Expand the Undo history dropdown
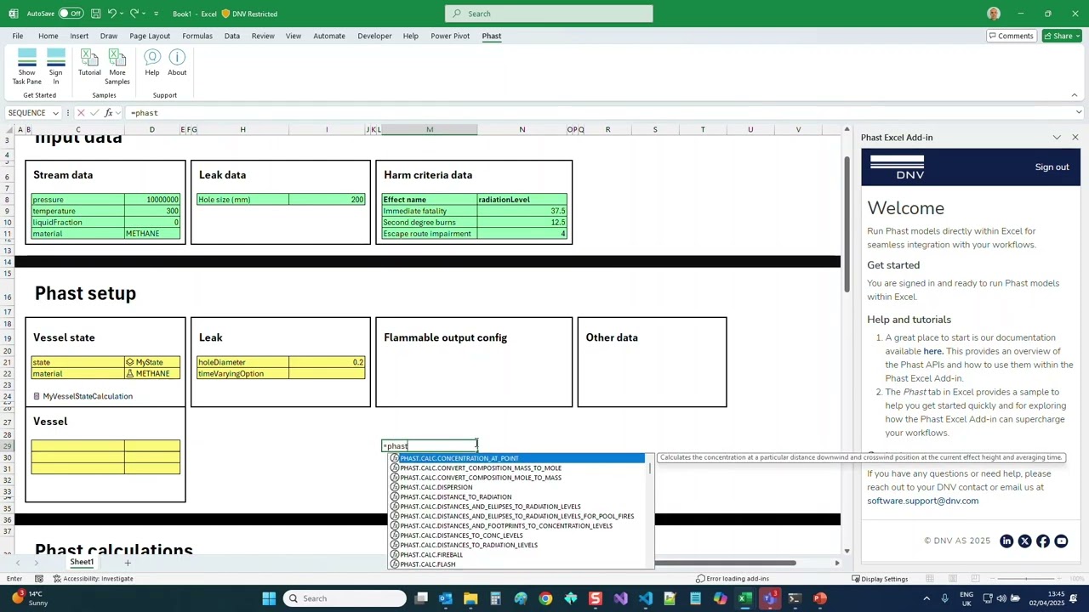 pos(123,14)
